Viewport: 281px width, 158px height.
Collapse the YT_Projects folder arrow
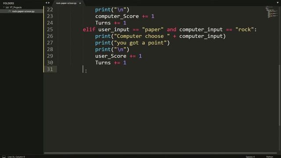click(x=4, y=7)
